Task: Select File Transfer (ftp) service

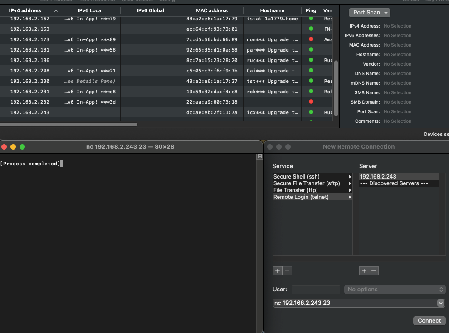Action: [x=295, y=190]
